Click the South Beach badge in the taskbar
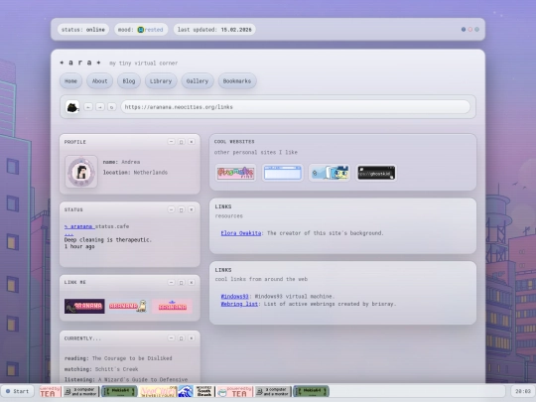536x402 pixels. coord(204,391)
